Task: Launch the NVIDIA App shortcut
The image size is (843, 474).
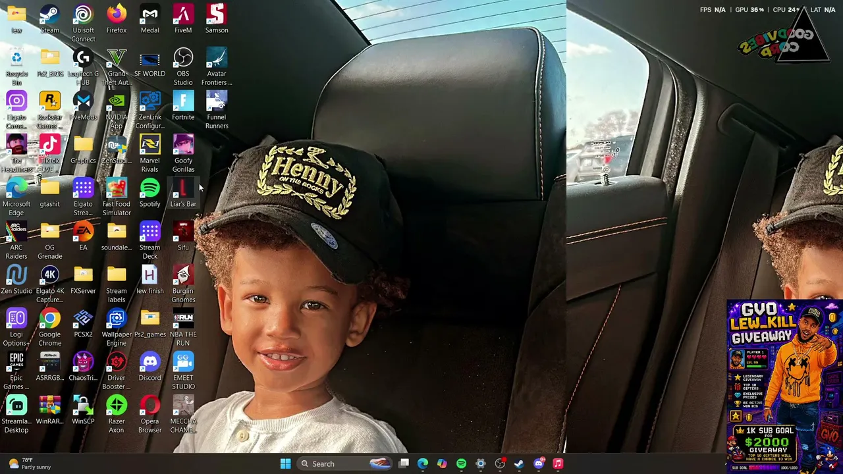Action: (117, 110)
